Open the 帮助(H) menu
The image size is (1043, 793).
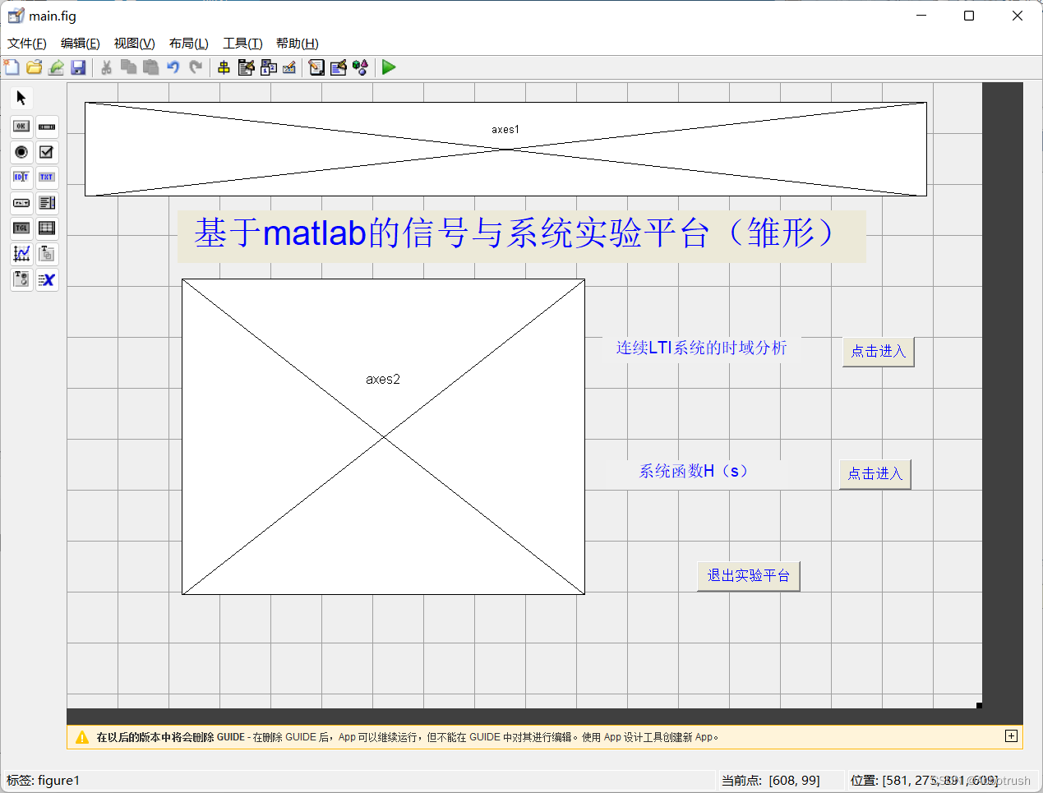[298, 44]
